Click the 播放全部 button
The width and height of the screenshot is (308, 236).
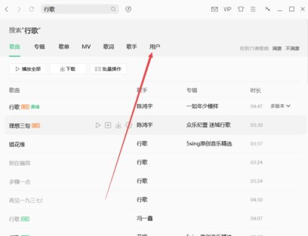(x=28, y=69)
